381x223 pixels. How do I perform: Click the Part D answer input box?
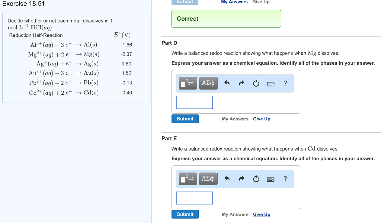pyautogui.click(x=194, y=102)
